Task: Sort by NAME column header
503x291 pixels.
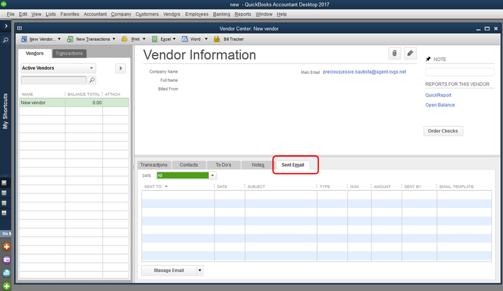Action: (27, 94)
